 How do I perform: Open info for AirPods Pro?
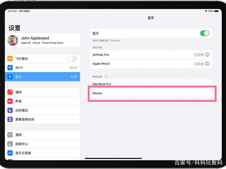[x=207, y=54]
